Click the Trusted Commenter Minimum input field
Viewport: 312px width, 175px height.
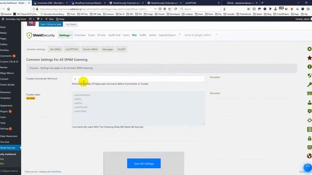(138, 79)
